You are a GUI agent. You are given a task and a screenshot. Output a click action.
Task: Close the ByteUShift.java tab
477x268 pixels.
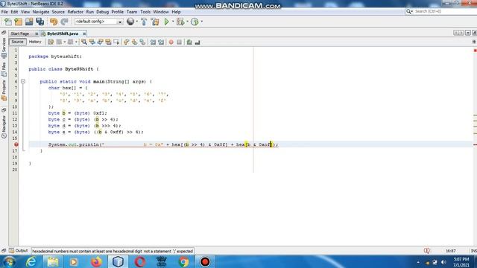(84, 33)
